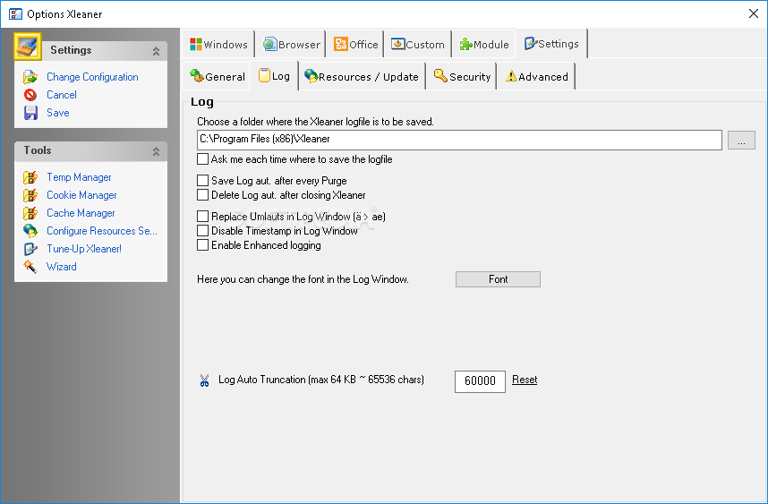Click the Tune-Up Xleaner icon
This screenshot has width=768, height=504.
(x=30, y=249)
